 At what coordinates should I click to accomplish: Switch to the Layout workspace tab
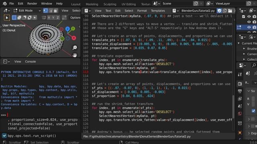click(76, 4)
